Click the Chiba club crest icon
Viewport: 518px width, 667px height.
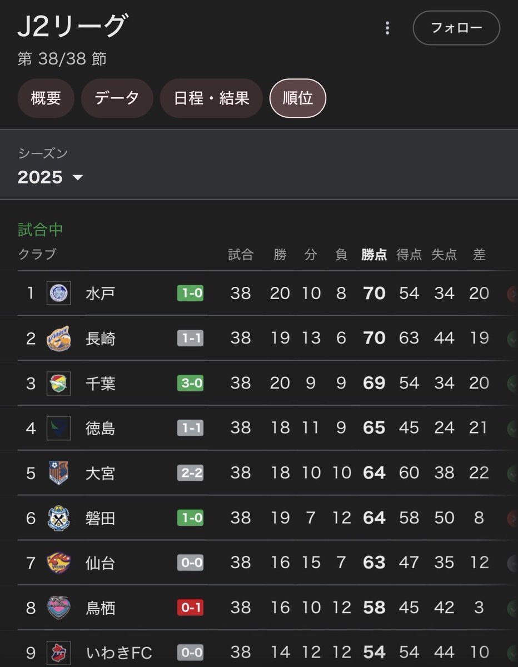pyautogui.click(x=58, y=383)
